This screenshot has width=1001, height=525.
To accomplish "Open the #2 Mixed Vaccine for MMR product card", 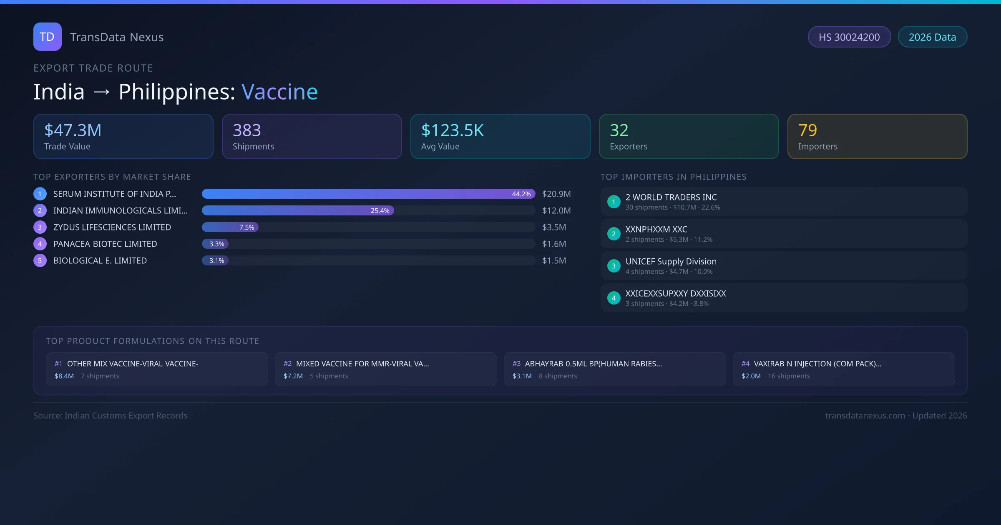I will [385, 369].
